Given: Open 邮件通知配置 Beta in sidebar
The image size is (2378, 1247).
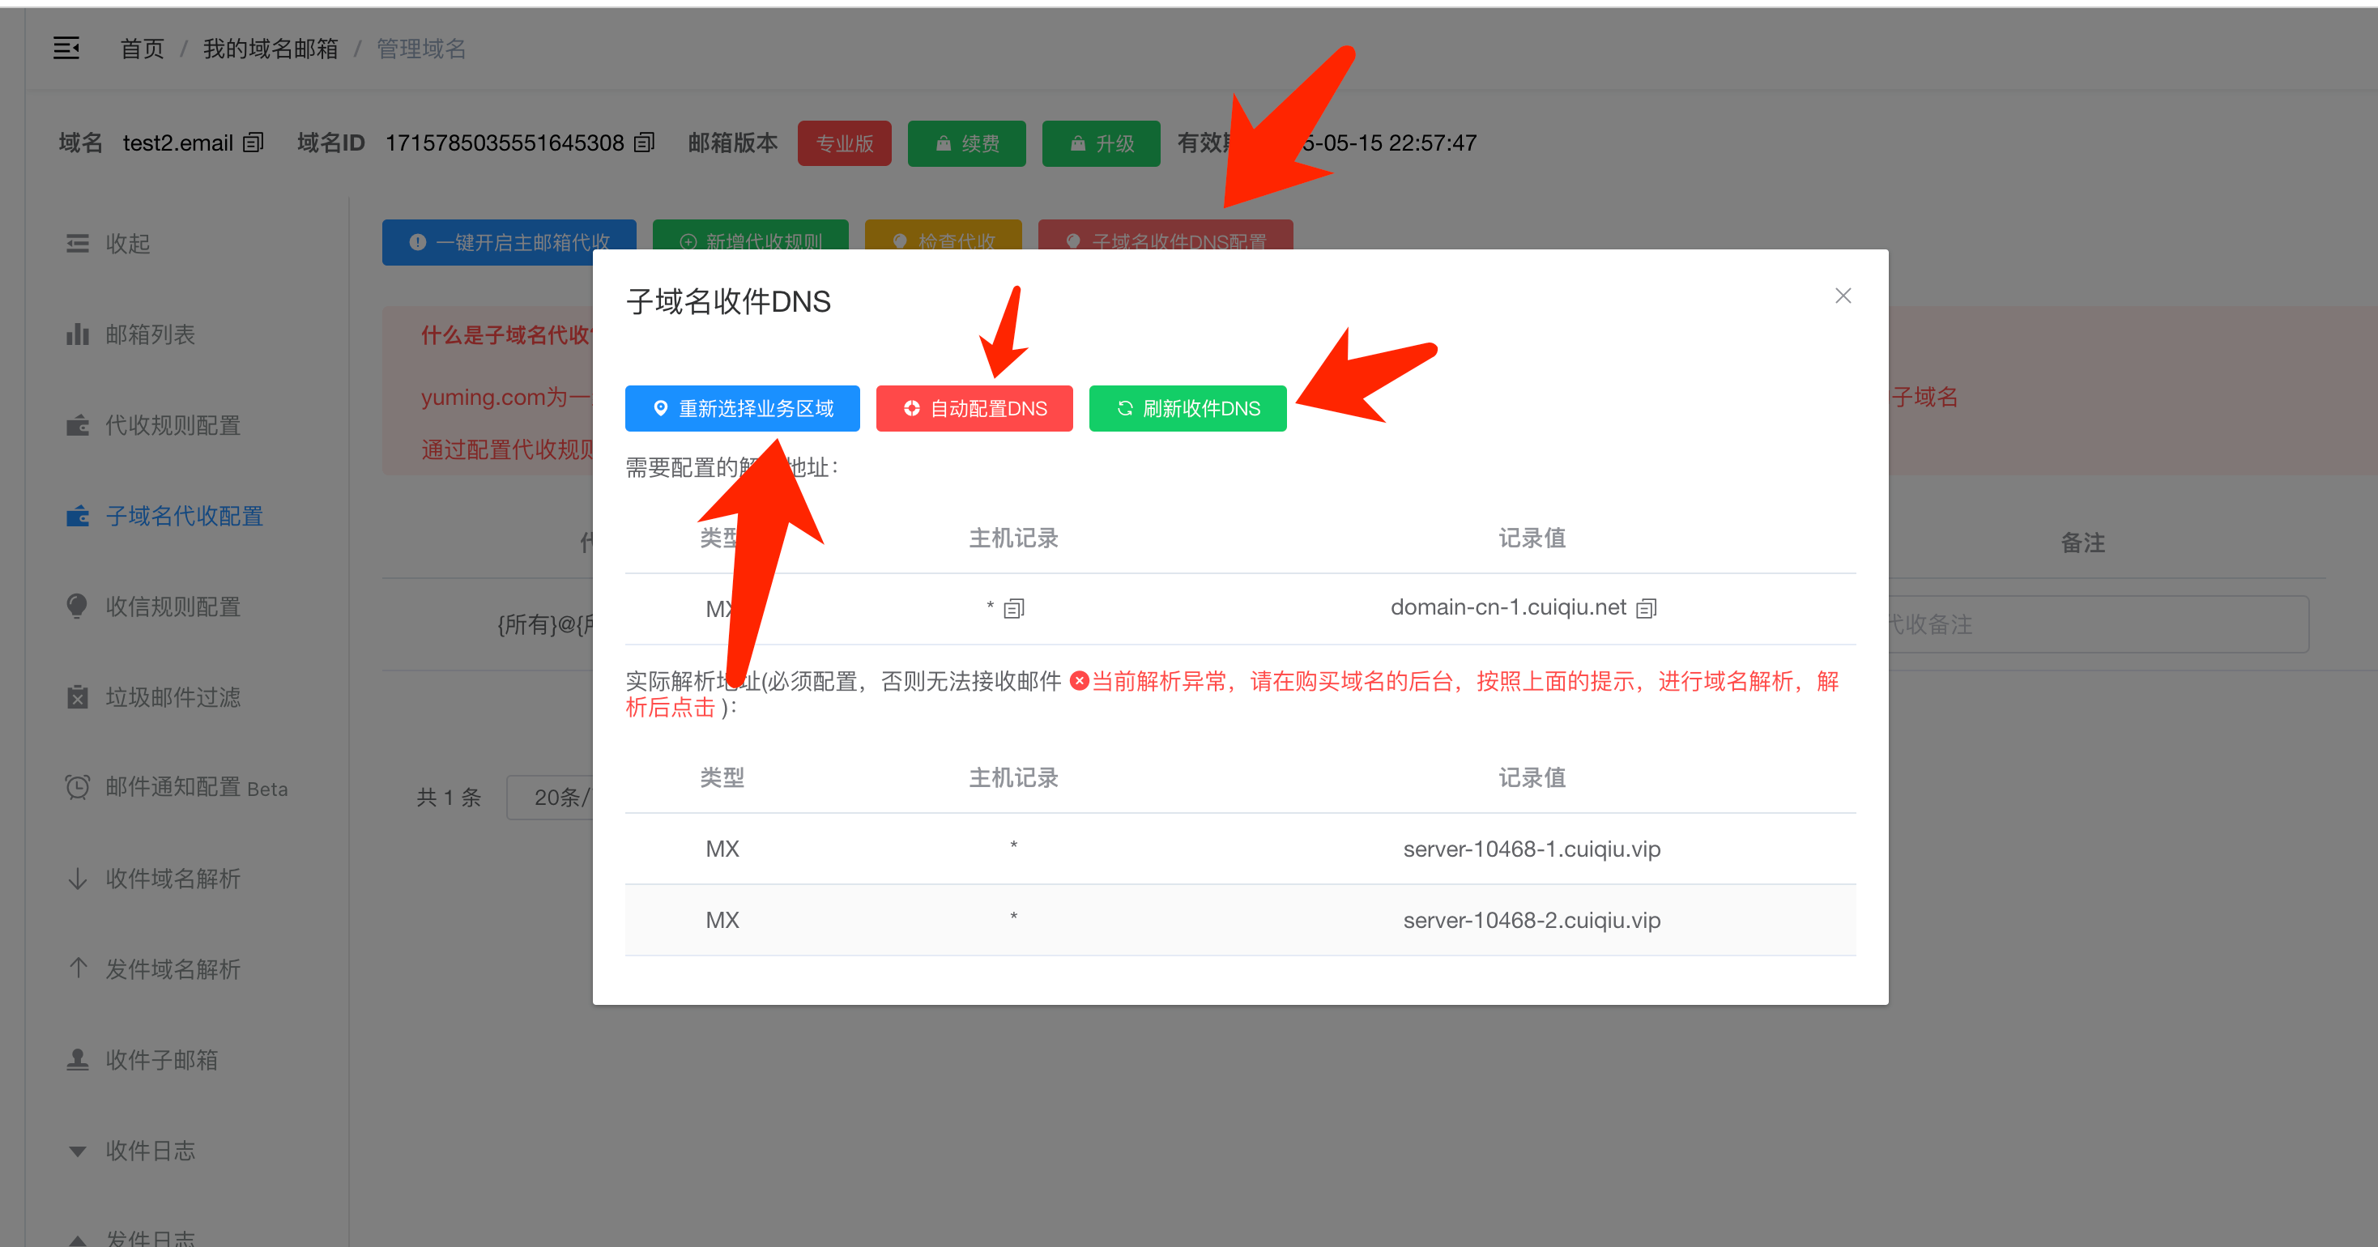Looking at the screenshot, I should click(x=177, y=787).
